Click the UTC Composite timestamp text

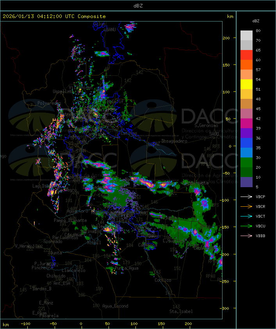pos(54,16)
